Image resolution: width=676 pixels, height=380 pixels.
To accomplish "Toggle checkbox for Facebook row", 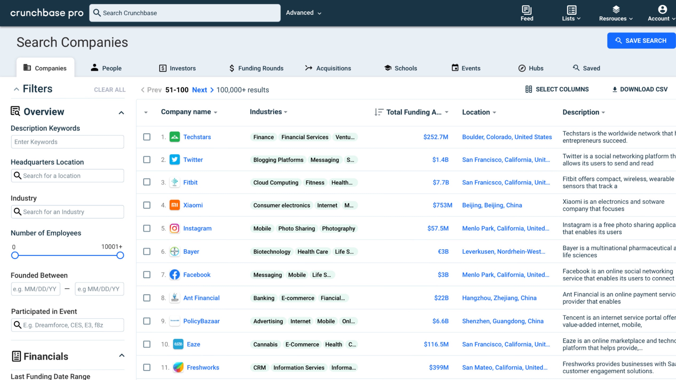I will pos(147,274).
